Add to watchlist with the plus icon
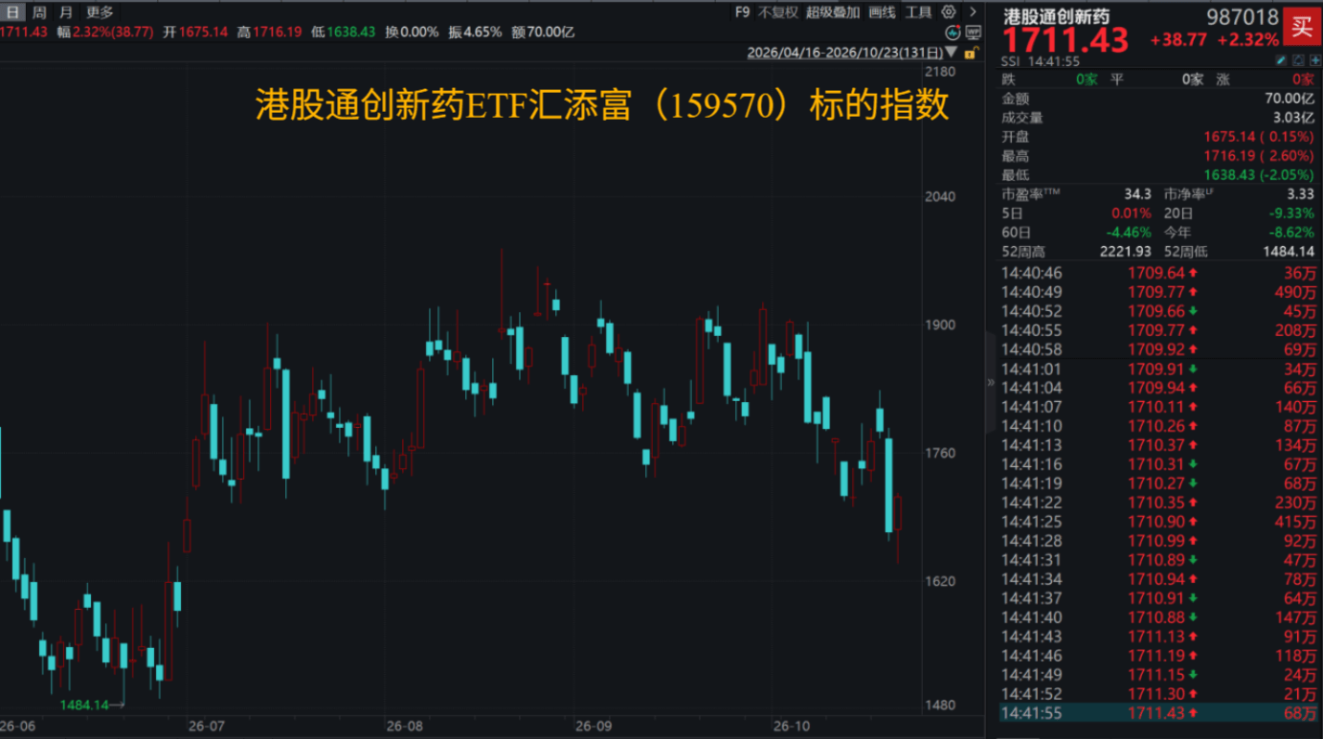 [x=1314, y=60]
